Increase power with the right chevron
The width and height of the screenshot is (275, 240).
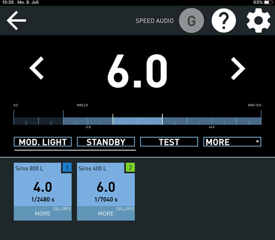tap(238, 68)
